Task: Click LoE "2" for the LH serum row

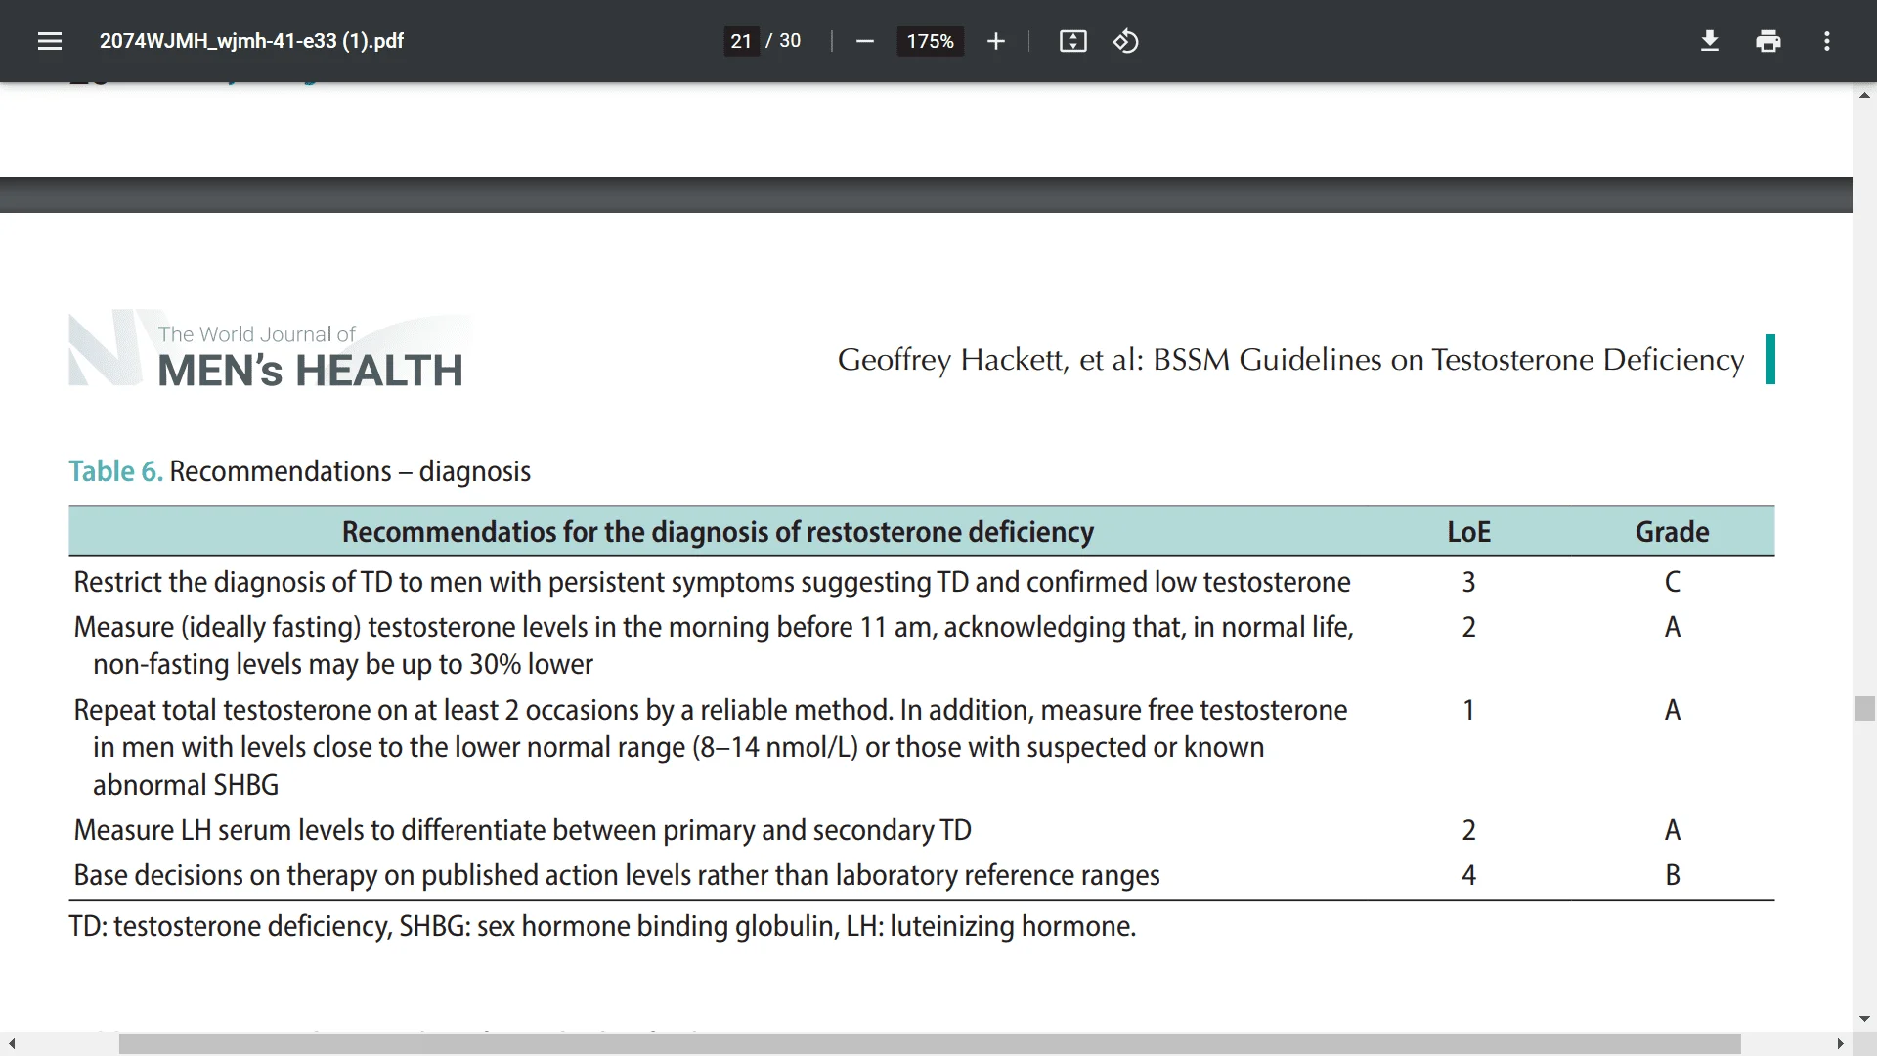Action: [1468, 830]
